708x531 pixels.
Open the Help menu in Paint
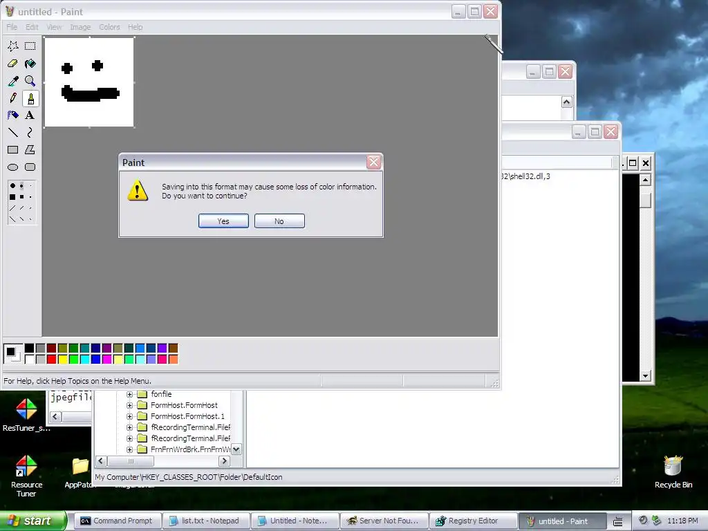[x=135, y=27]
